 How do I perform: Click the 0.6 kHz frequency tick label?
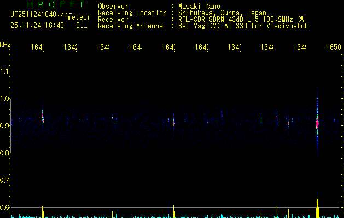(x=4, y=207)
